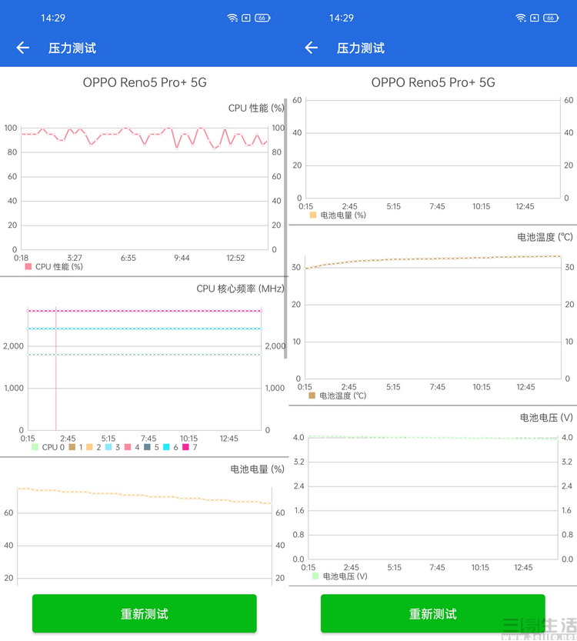The image size is (577, 641).
Task: Click the left 压力测试 header title
Action: coord(72,48)
